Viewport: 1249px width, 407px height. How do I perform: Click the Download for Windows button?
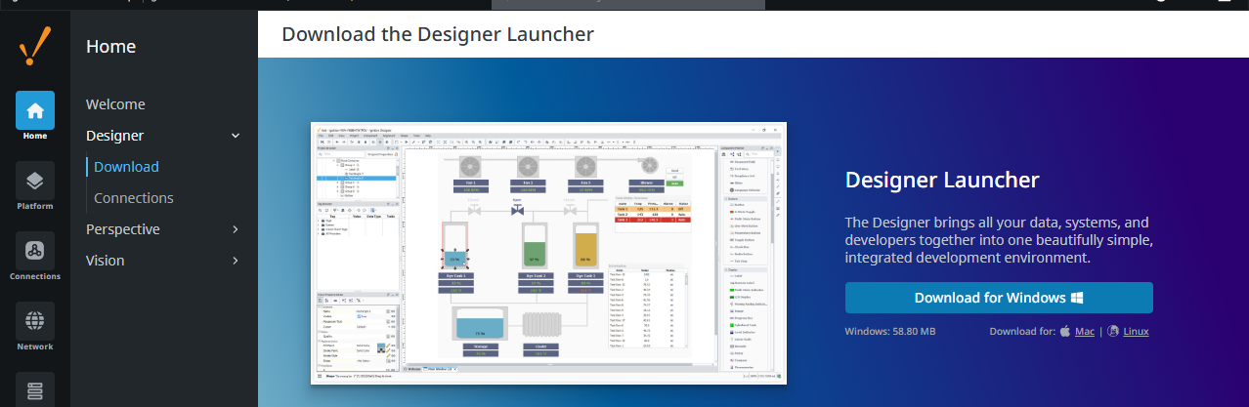pyautogui.click(x=997, y=298)
